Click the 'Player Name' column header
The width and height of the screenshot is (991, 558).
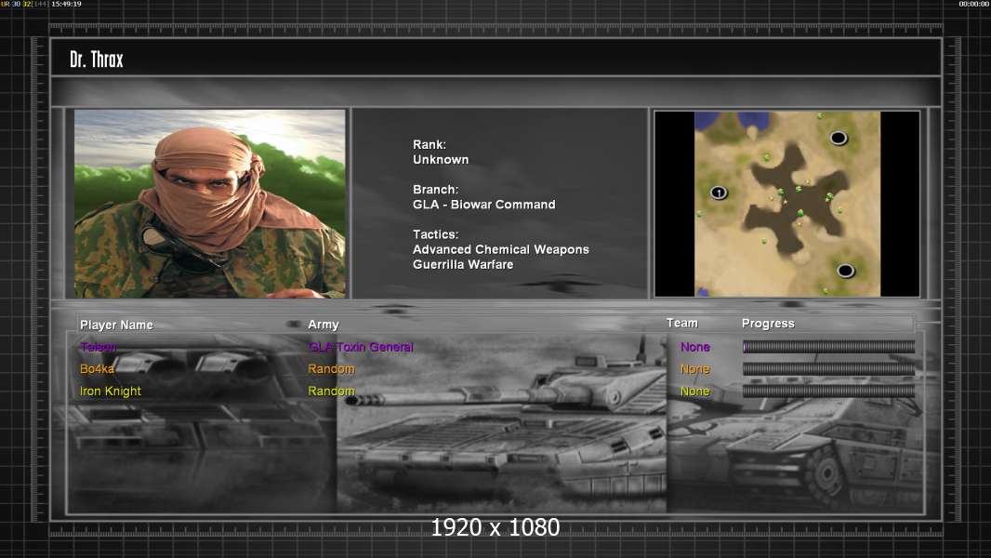(x=117, y=325)
